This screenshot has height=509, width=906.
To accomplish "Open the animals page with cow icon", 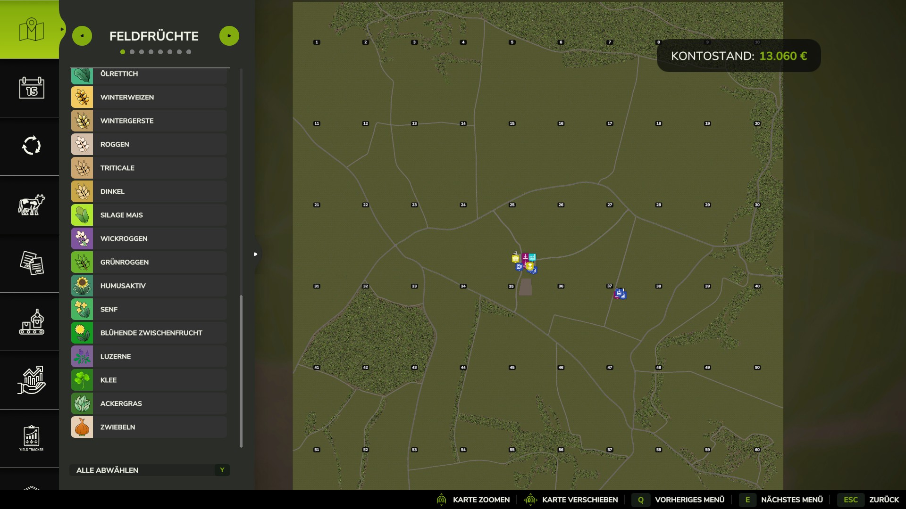I will [31, 205].
